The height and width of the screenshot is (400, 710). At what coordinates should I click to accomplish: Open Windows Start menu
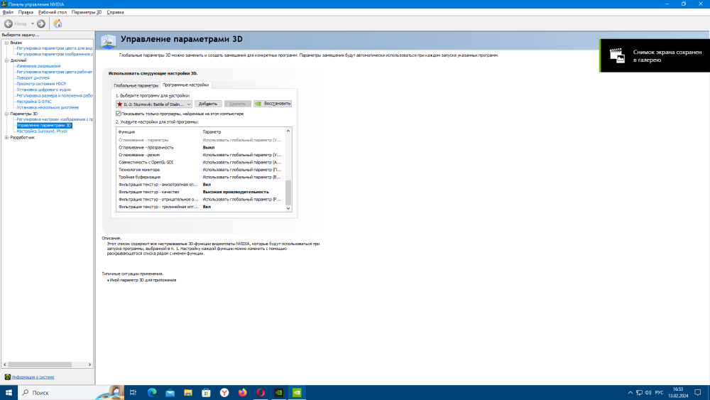coord(9,393)
